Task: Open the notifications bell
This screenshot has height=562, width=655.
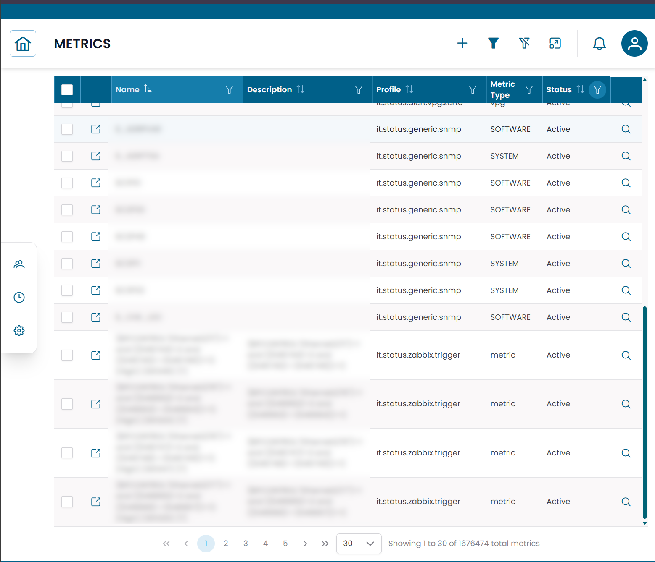Action: (x=599, y=43)
